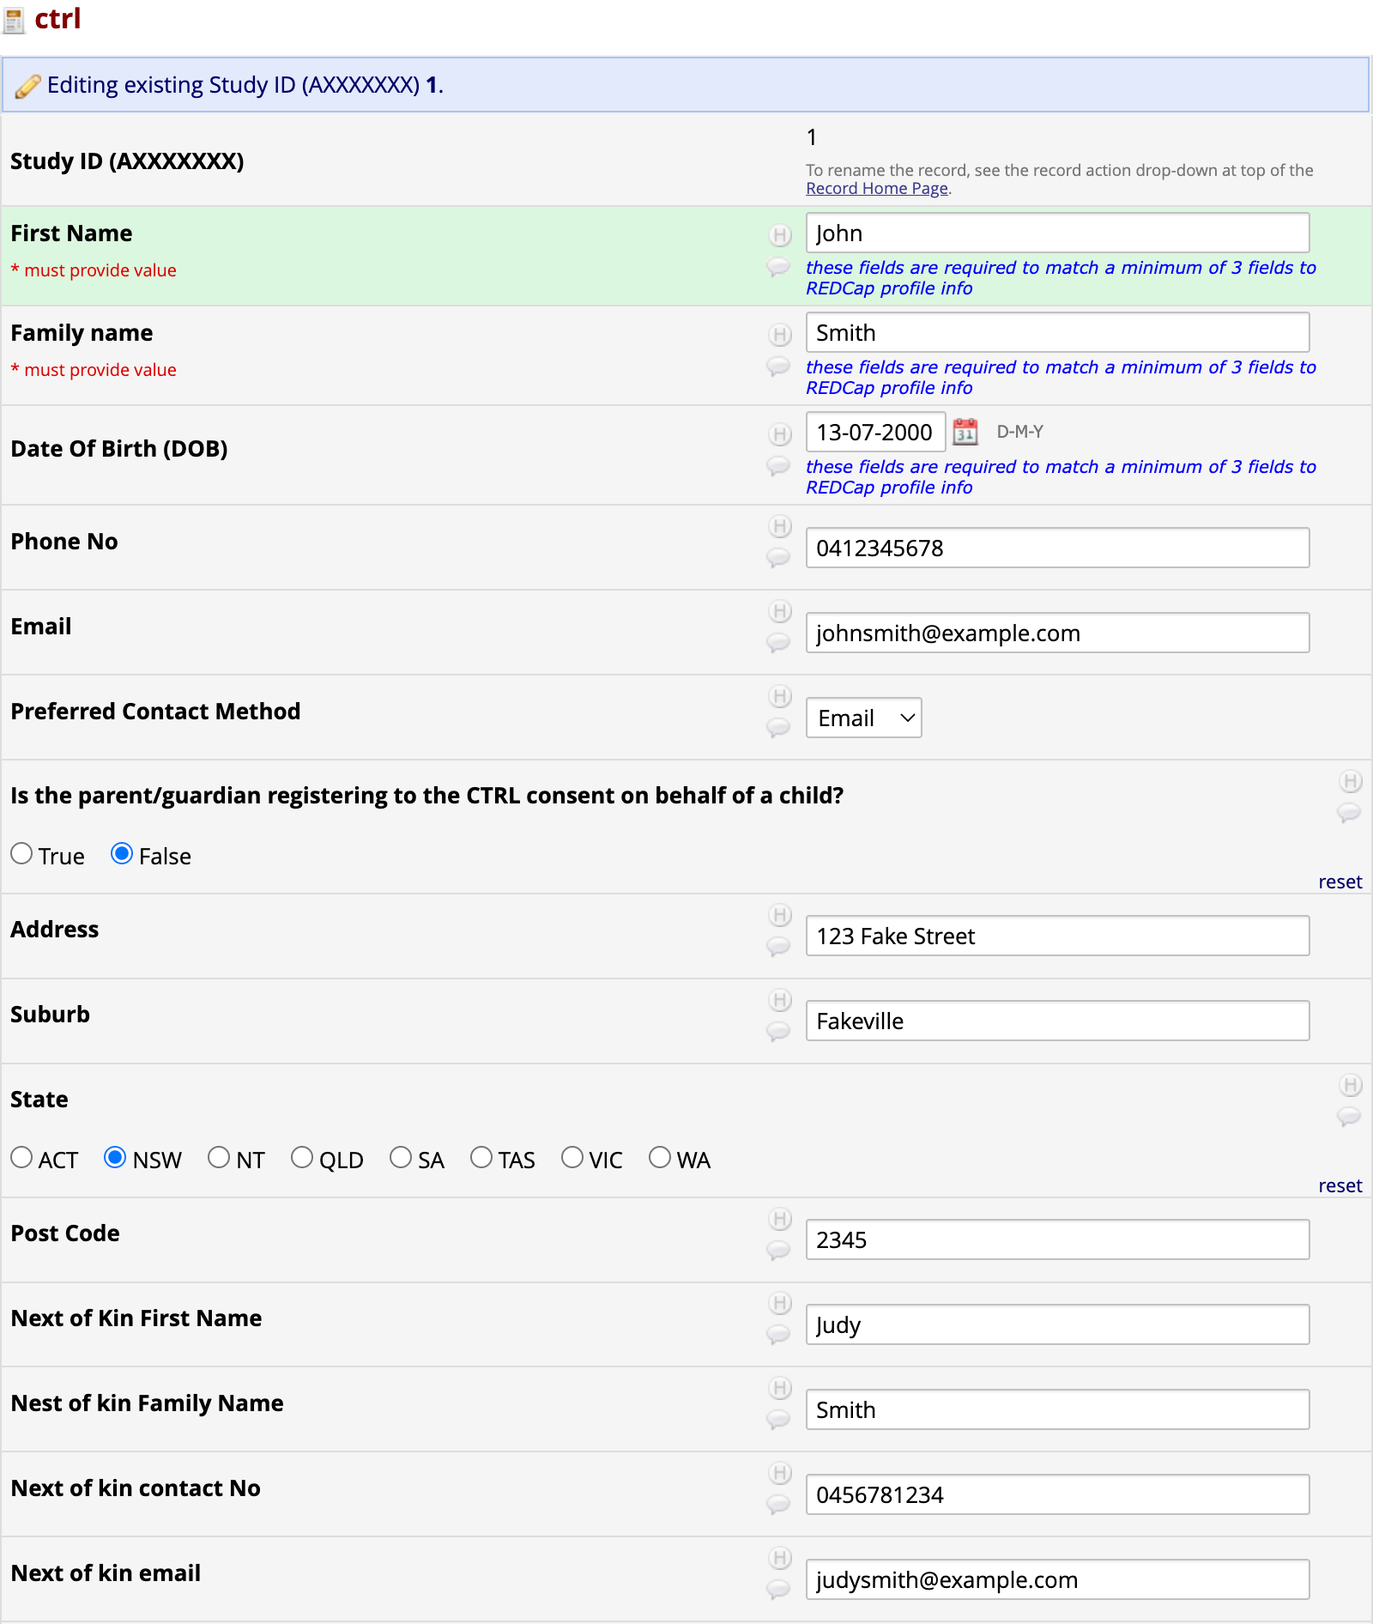
Task: Click the history icon for Address
Action: click(x=779, y=915)
